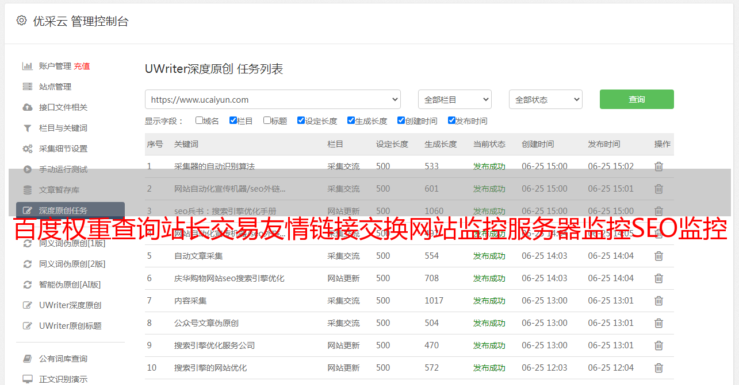Click the book icon for 公有词库查询

click(27, 359)
